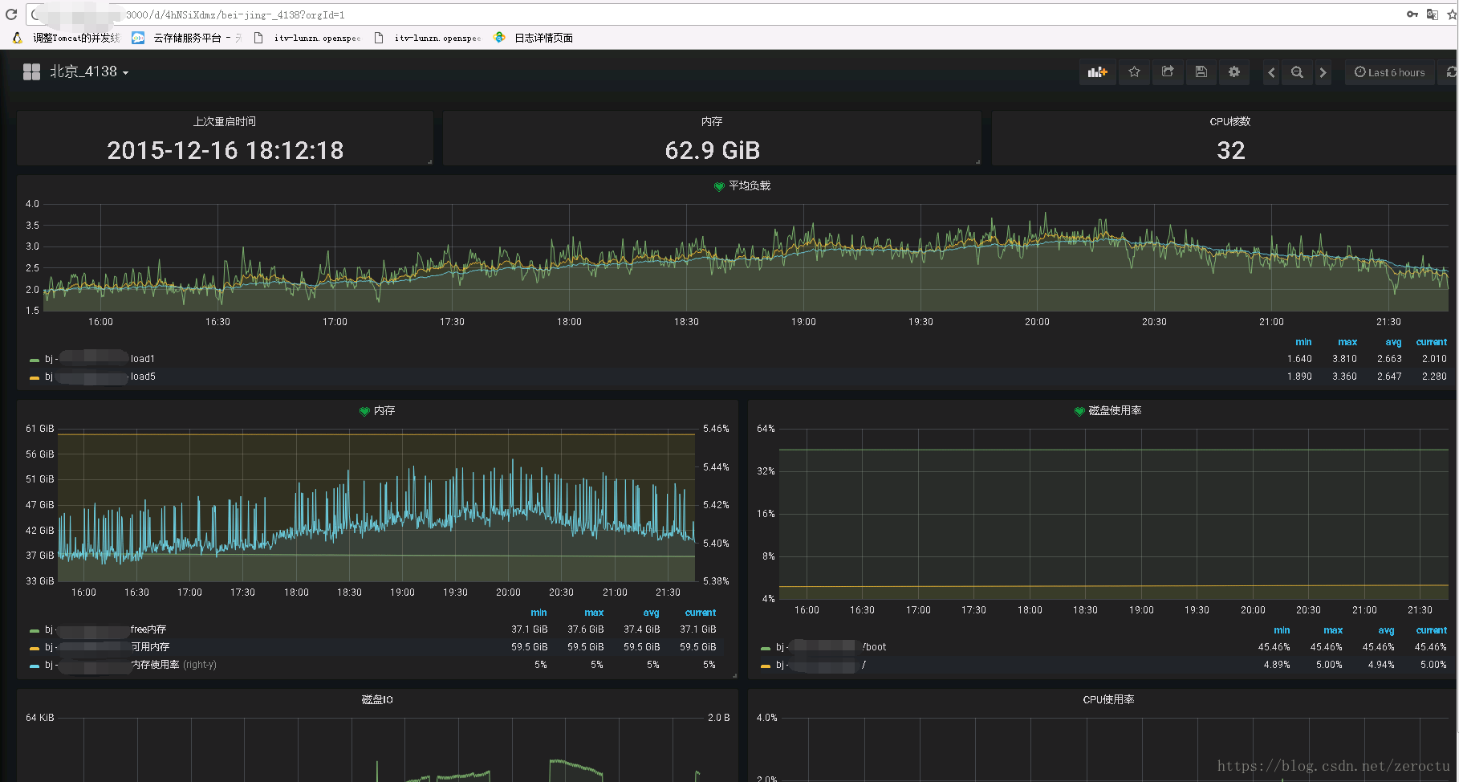1459x782 pixels.
Task: Sort 磁盘使用率 legend by avg
Action: pos(1386,630)
